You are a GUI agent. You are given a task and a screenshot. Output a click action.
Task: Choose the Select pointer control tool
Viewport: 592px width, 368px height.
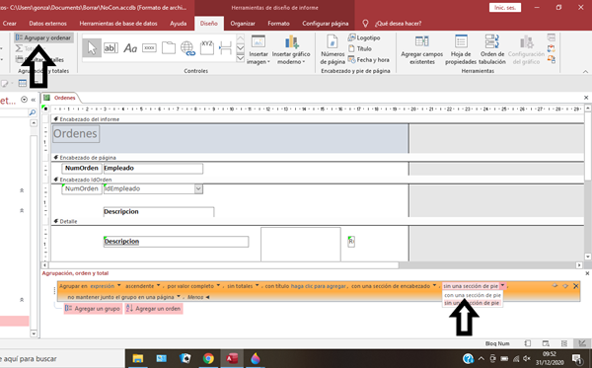(92, 48)
